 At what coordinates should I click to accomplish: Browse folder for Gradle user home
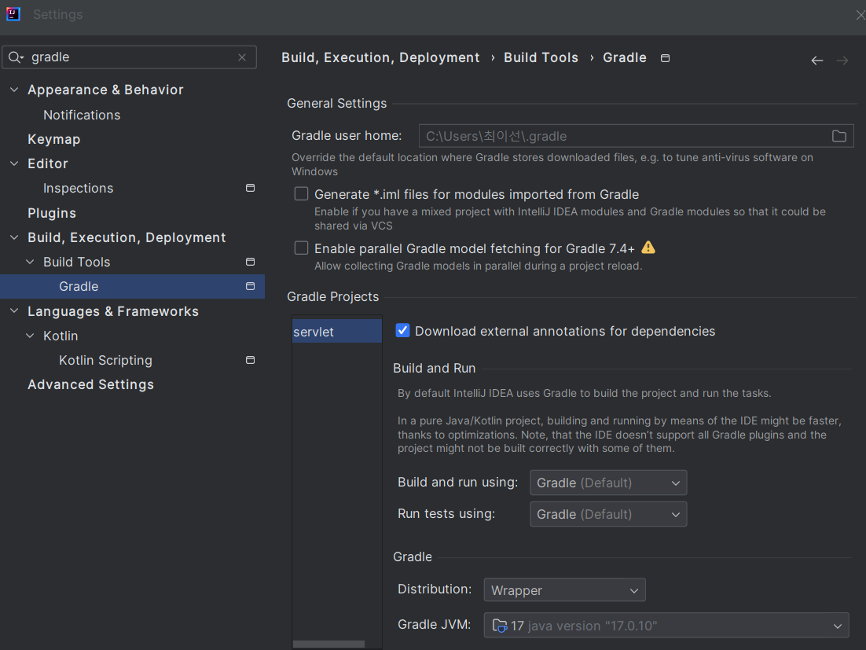click(x=839, y=136)
